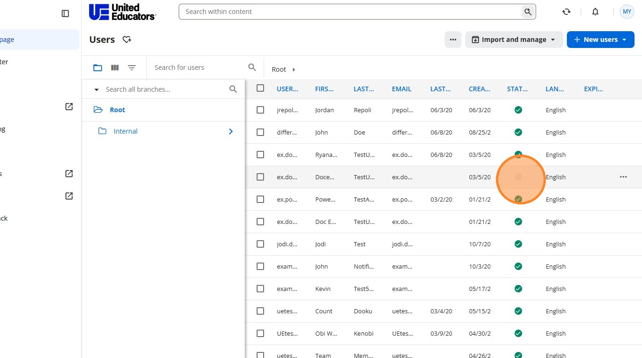This screenshot has width=642, height=358.
Task: Click status icon for Count Dooku
Action: coord(518,311)
